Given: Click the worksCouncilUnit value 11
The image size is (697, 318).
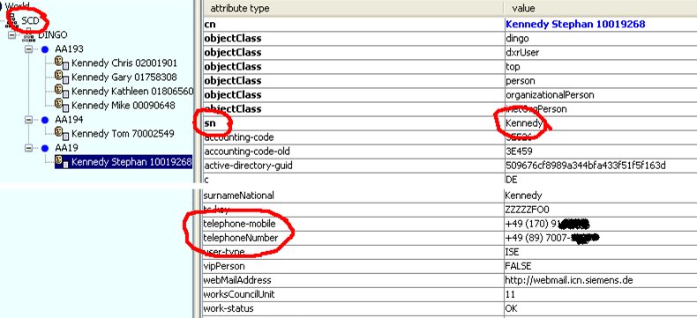Looking at the screenshot, I should point(510,295).
